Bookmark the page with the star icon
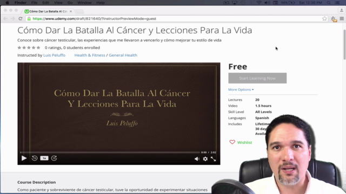346x194 pixels. click(324, 19)
